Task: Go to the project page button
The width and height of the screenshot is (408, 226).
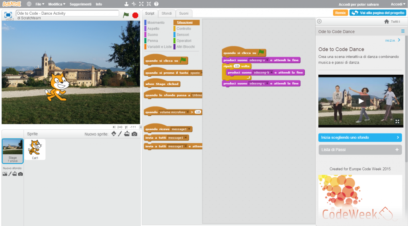Action: (x=378, y=13)
